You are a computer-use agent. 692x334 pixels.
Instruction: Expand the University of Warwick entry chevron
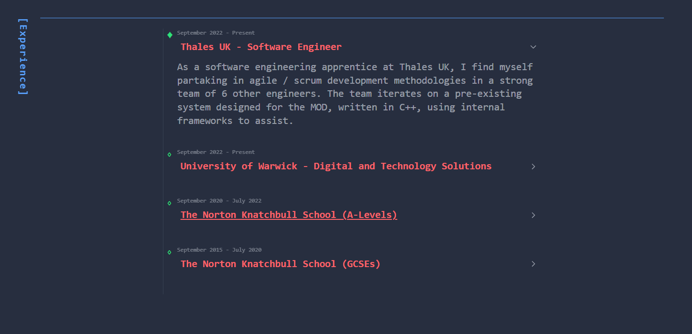point(533,167)
